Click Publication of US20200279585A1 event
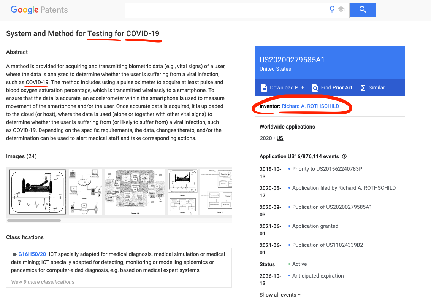Screen dimensions: 431x305 point(332,207)
